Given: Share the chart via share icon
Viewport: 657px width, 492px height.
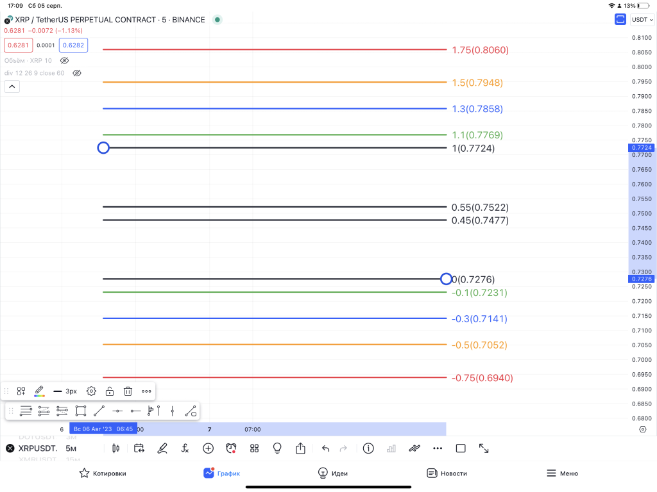Looking at the screenshot, I should coord(300,448).
